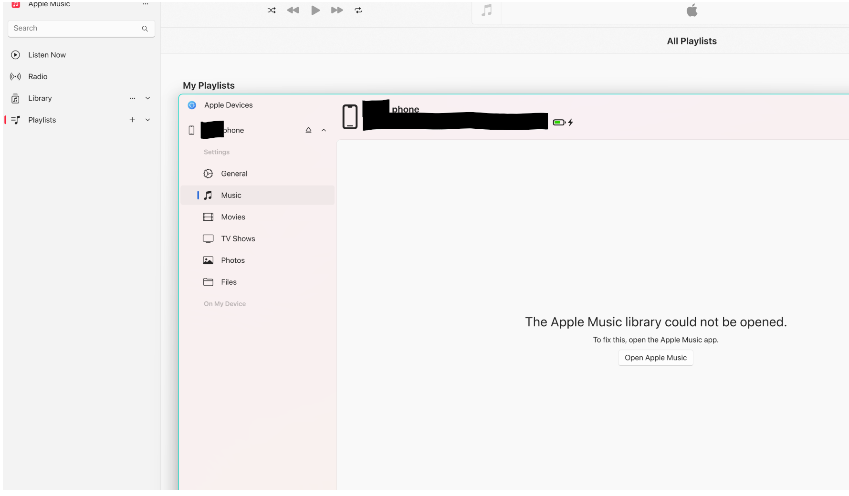Open Library more options dots

(132, 98)
